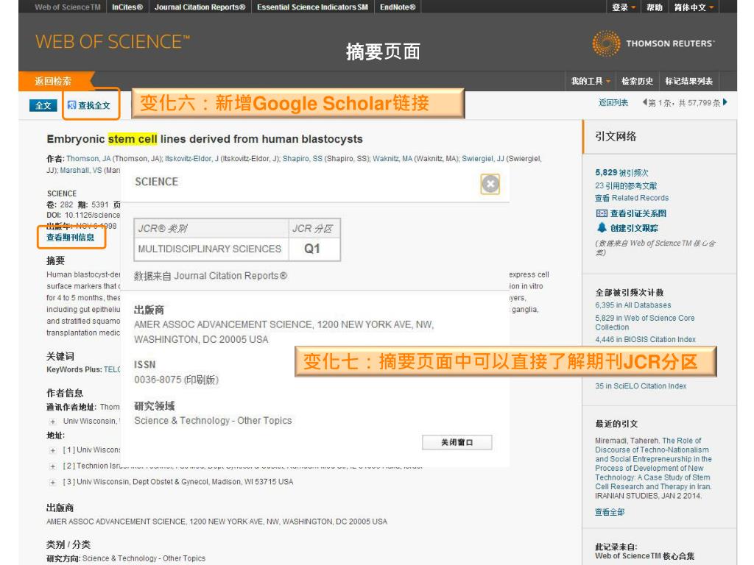Click the bell icon 创建引文跟踪

click(x=602, y=227)
